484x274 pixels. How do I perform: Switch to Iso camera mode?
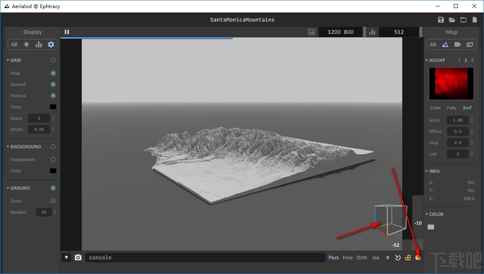[x=376, y=258]
